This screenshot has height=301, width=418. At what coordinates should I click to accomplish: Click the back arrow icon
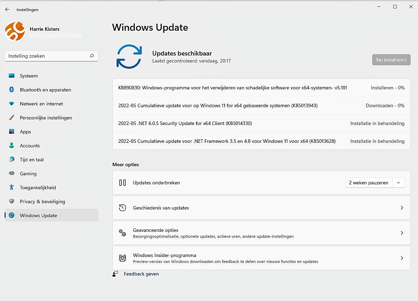coord(7,9)
